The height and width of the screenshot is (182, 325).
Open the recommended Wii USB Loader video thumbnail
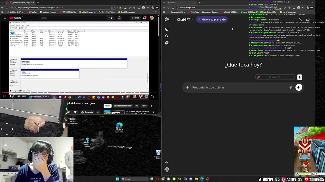[114, 112]
